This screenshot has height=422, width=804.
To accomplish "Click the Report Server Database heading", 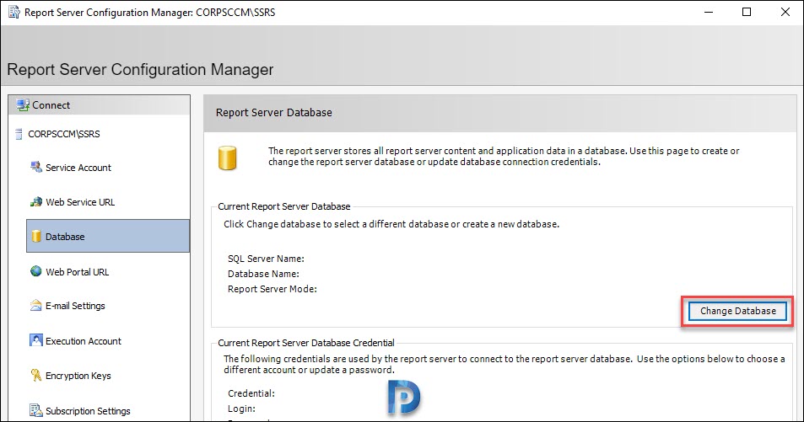I will click(x=274, y=113).
